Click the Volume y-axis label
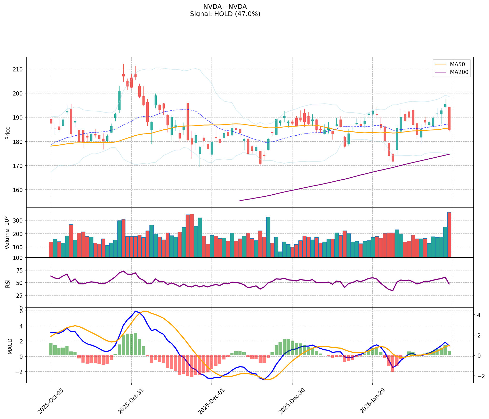This screenshot has height=419, width=489. click(x=8, y=233)
